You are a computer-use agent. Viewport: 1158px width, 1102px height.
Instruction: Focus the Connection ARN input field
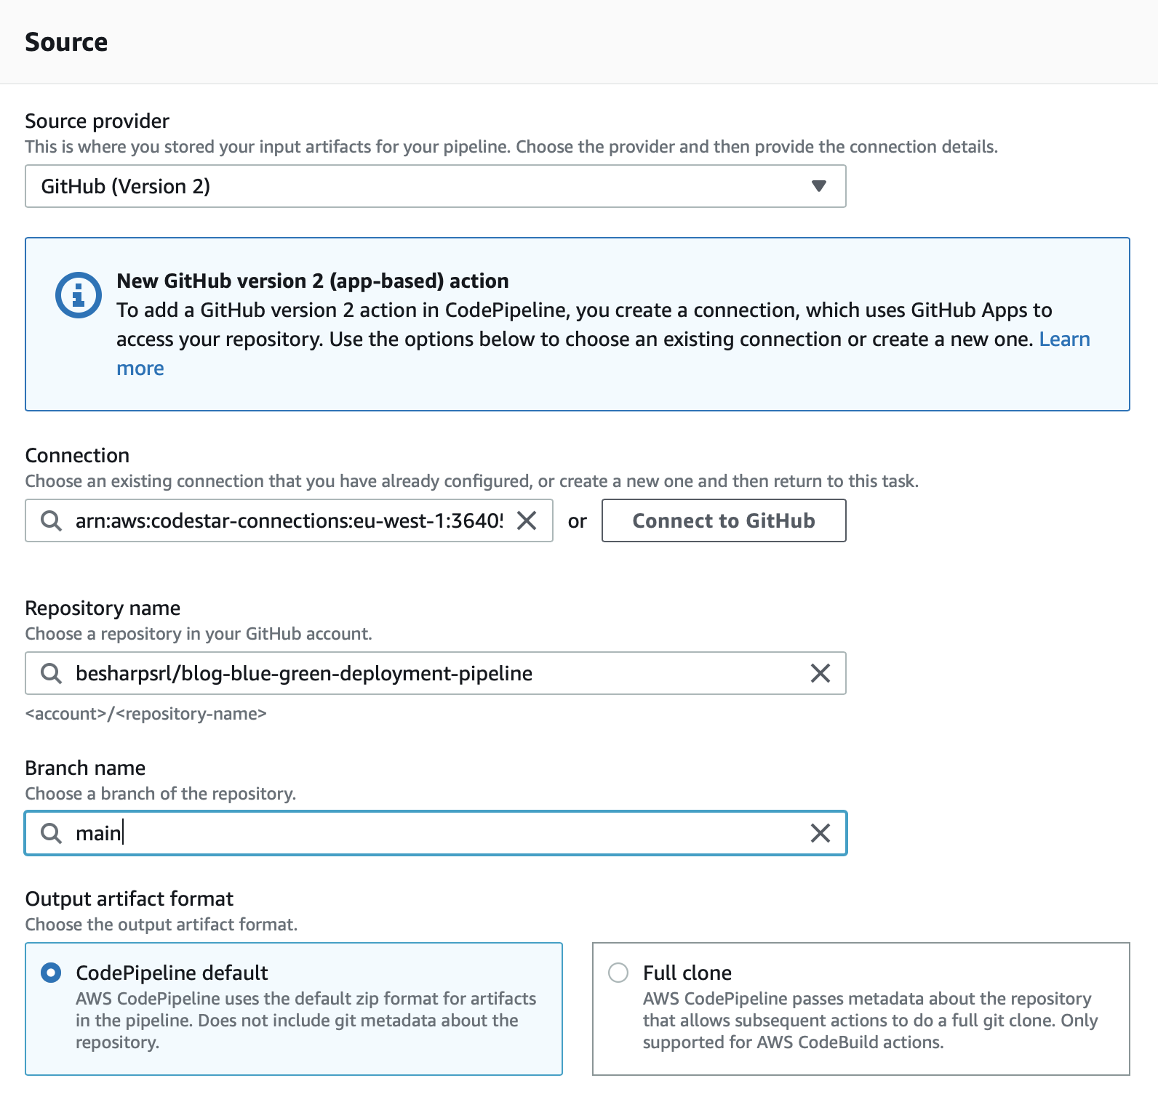point(288,520)
